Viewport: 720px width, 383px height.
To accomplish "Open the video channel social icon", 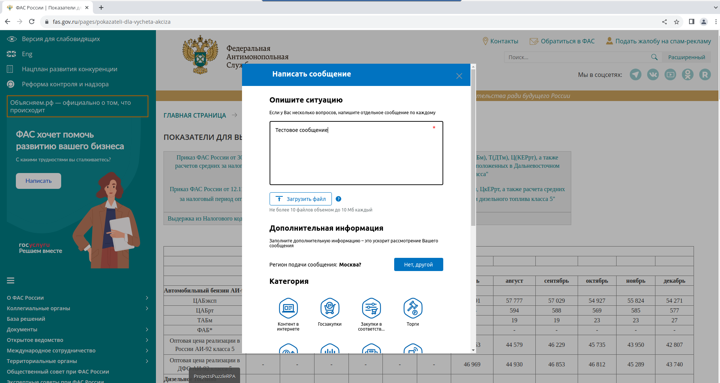I will click(670, 75).
